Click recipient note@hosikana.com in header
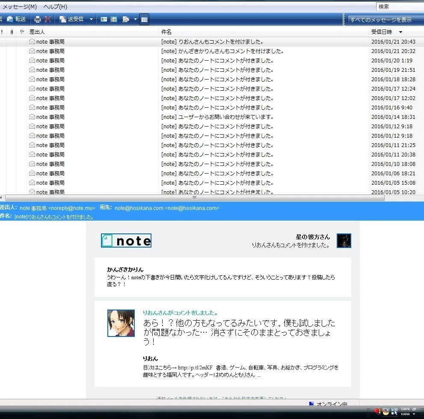 (167, 208)
